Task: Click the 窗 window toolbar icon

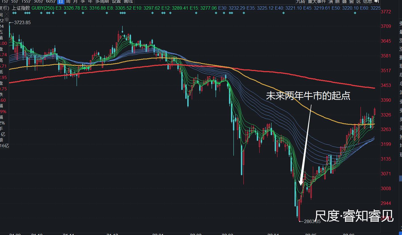Action: tap(351, 1)
